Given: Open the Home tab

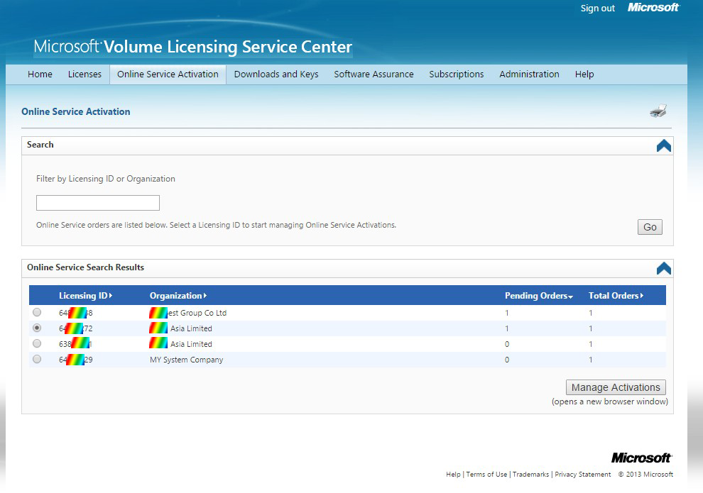Looking at the screenshot, I should 40,74.
